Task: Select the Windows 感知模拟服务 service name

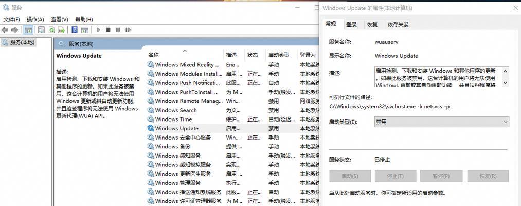Action: 183,165
